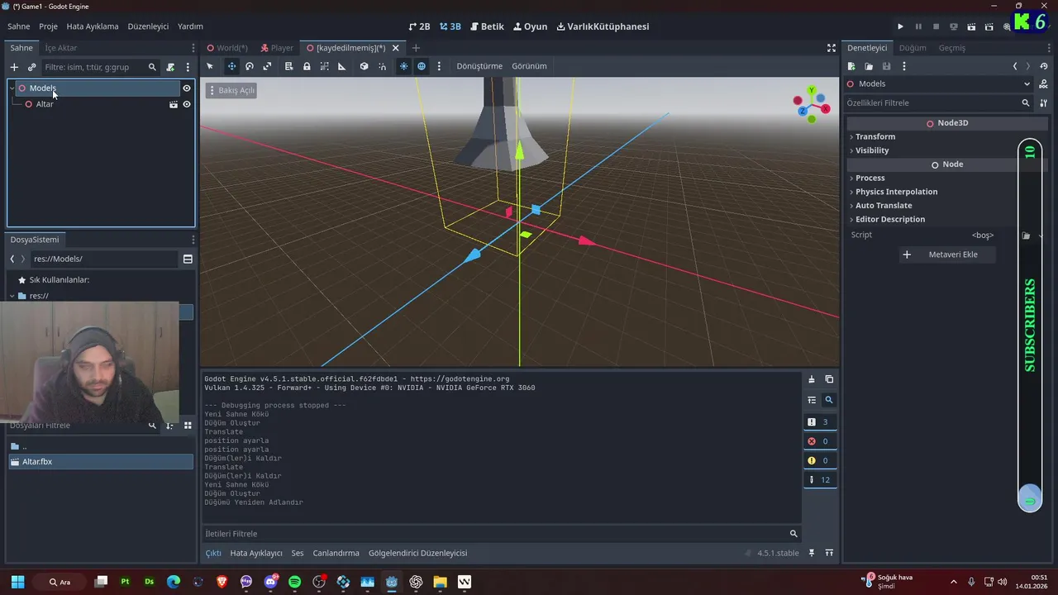The width and height of the screenshot is (1058, 595).
Task: Collapse the Models node tree arrow
Action: 12,88
